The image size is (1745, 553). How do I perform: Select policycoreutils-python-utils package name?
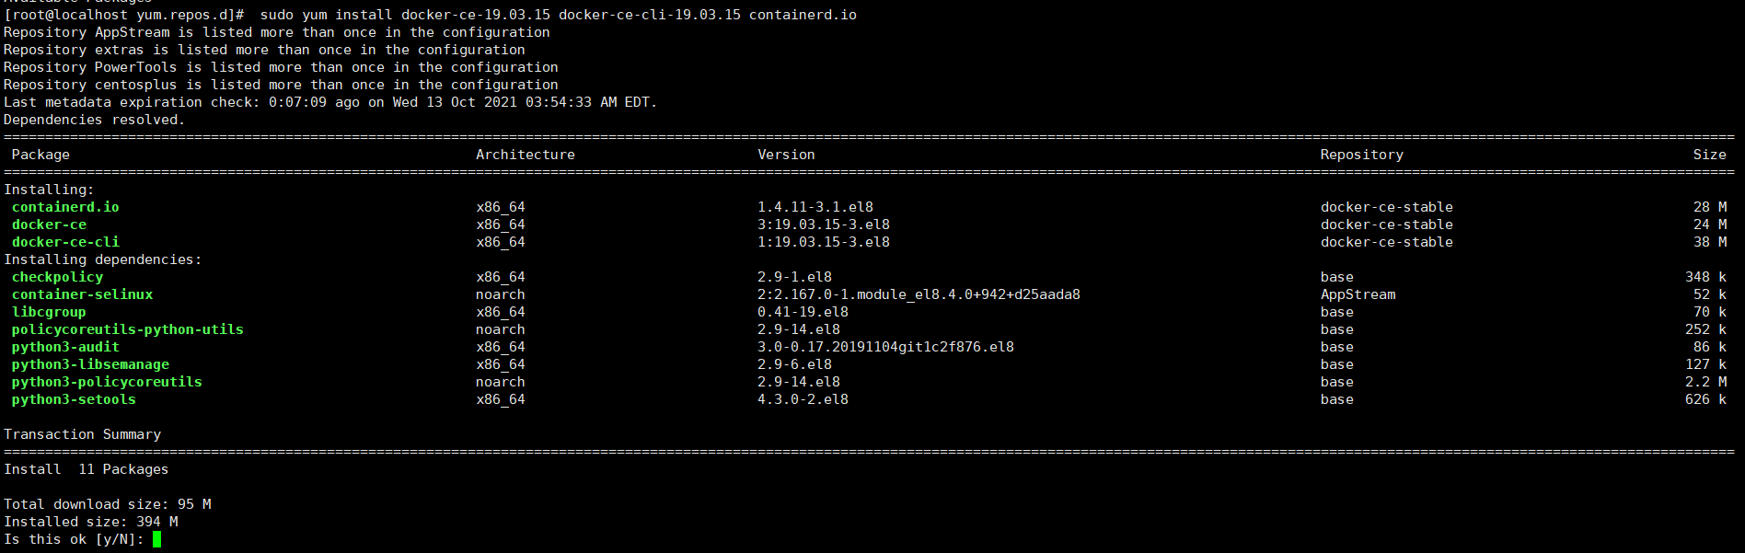(127, 329)
